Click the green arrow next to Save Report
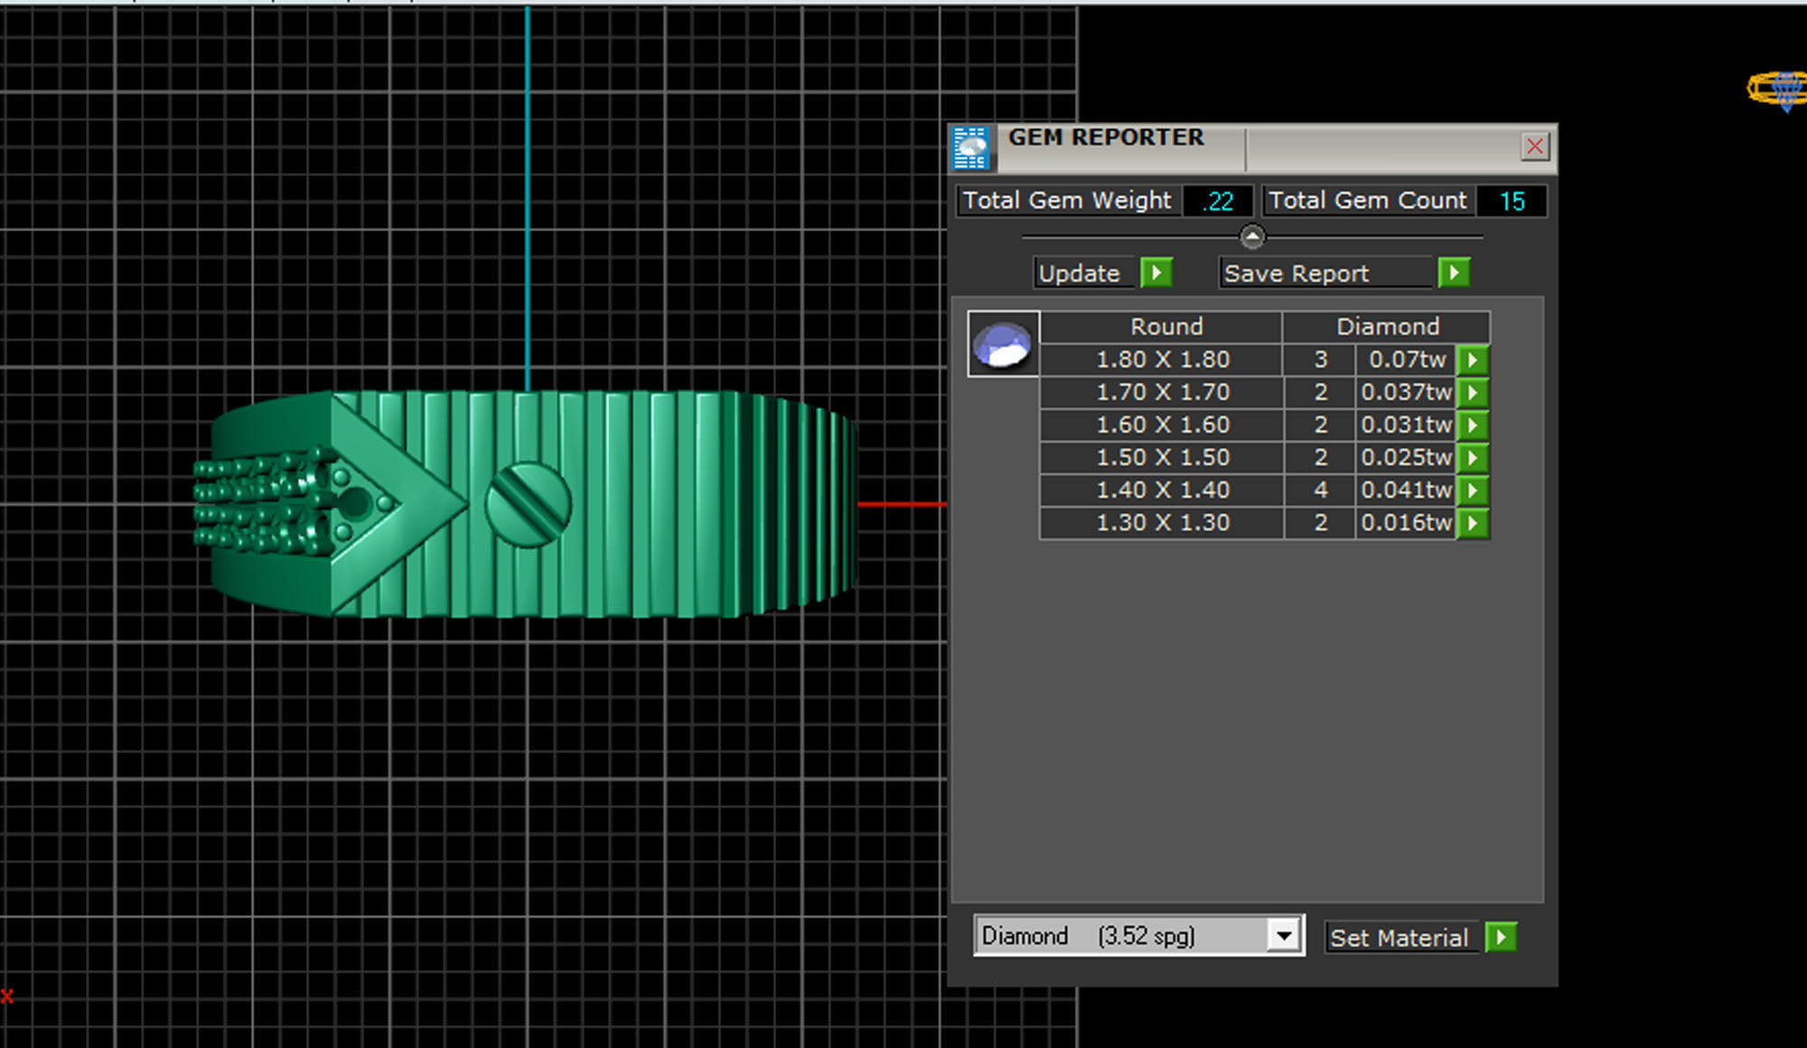This screenshot has height=1048, width=1807. click(1453, 273)
